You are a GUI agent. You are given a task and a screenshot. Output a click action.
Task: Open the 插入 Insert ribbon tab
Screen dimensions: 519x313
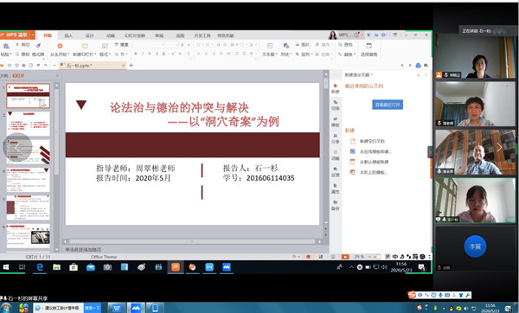tap(68, 35)
